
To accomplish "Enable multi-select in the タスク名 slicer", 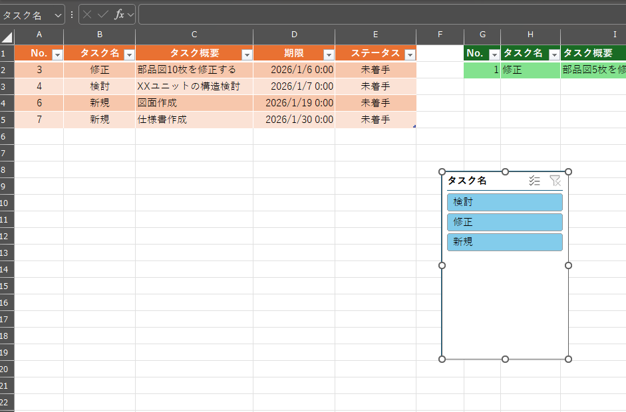I will click(x=534, y=181).
